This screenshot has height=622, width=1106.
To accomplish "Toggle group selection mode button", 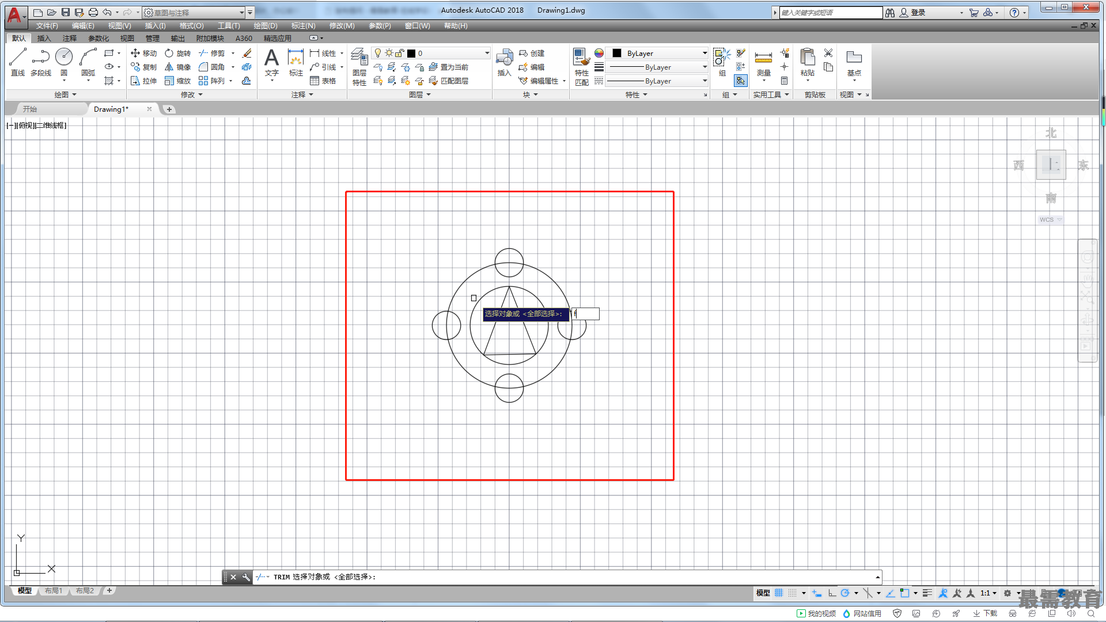I will [x=741, y=81].
